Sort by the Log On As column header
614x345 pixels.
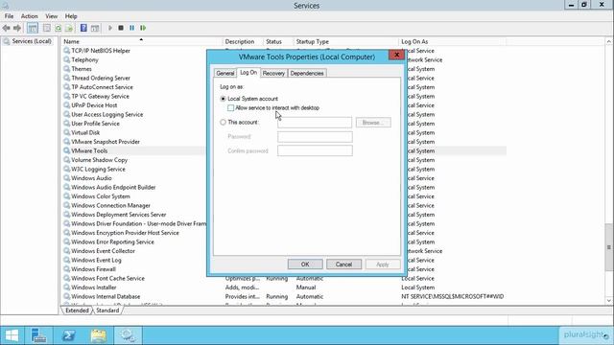tap(452, 41)
